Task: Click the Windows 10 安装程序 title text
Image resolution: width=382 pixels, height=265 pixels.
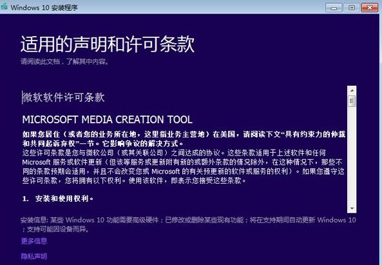Action: click(44, 8)
